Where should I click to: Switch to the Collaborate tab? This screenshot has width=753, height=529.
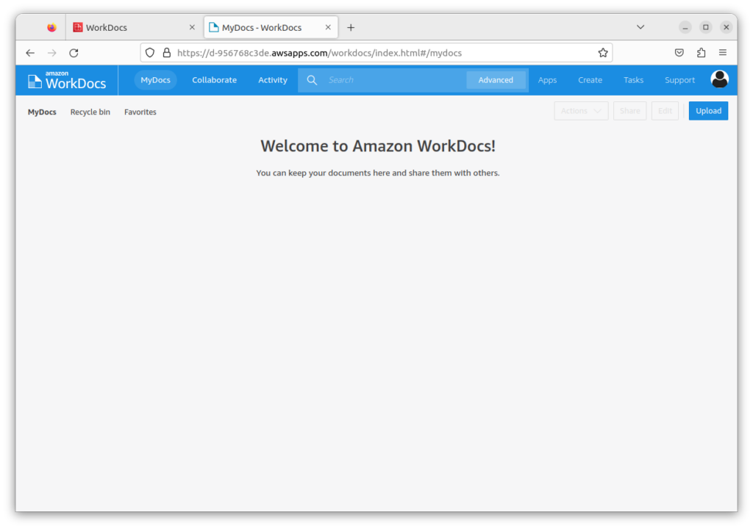tap(214, 79)
